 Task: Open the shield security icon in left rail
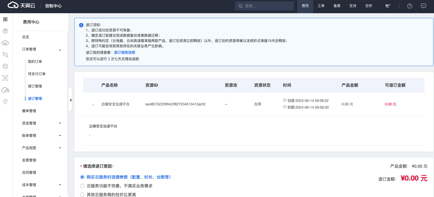tap(5, 101)
